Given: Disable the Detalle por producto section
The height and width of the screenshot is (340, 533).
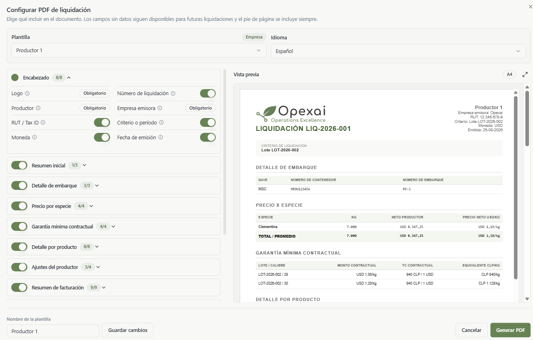Looking at the screenshot, I should tap(19, 247).
